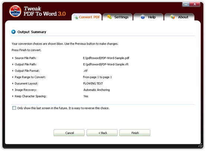Screen dimensions: 206x151
Task: Click the Tweak PDF to Word logo icon
Action: pyautogui.click(x=15, y=11)
